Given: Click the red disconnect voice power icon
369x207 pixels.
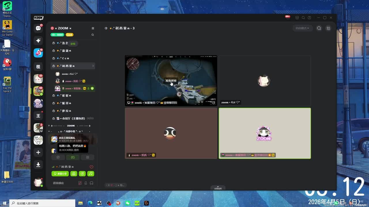Looking at the screenshot, I should 91,167.
